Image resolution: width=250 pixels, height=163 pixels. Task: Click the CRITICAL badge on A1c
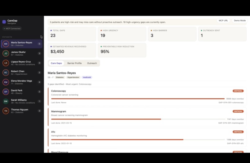pos(238,132)
